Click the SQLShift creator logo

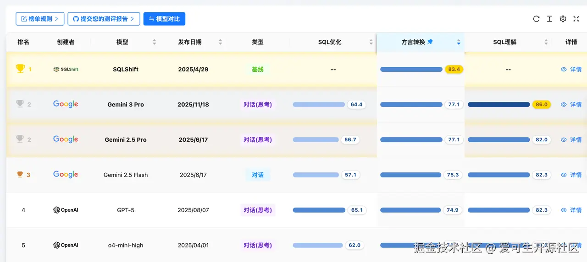(66, 70)
